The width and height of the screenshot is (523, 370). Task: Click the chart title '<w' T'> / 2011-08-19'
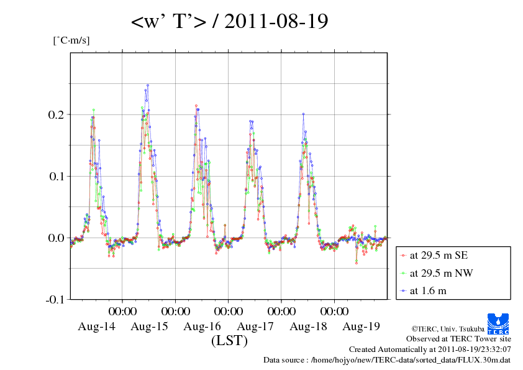(229, 21)
